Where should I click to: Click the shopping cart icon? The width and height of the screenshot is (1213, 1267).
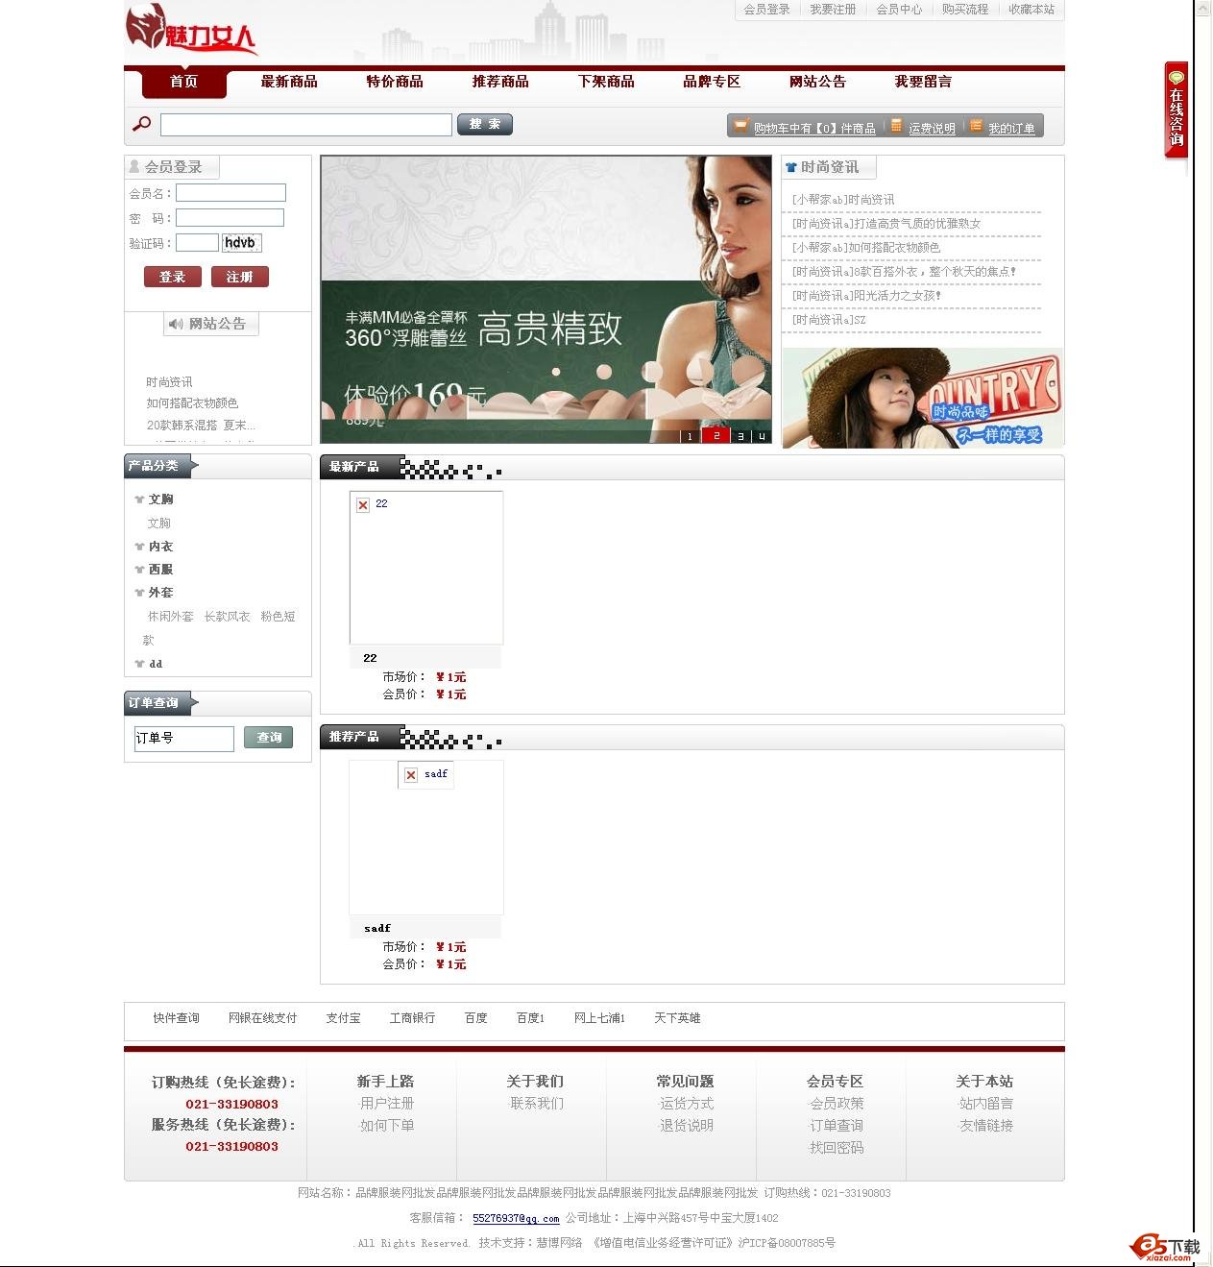coord(740,125)
